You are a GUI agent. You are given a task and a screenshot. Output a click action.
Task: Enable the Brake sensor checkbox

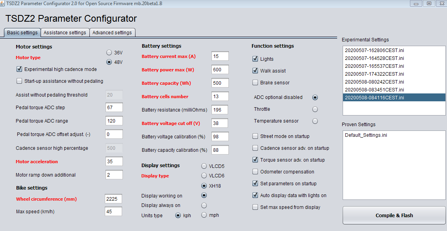(255, 82)
